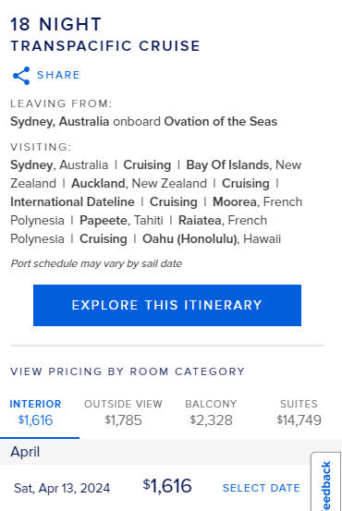The height and width of the screenshot is (511, 342).
Task: Select the Sat, Apr 13, 2024 sailing
Action: [62, 488]
